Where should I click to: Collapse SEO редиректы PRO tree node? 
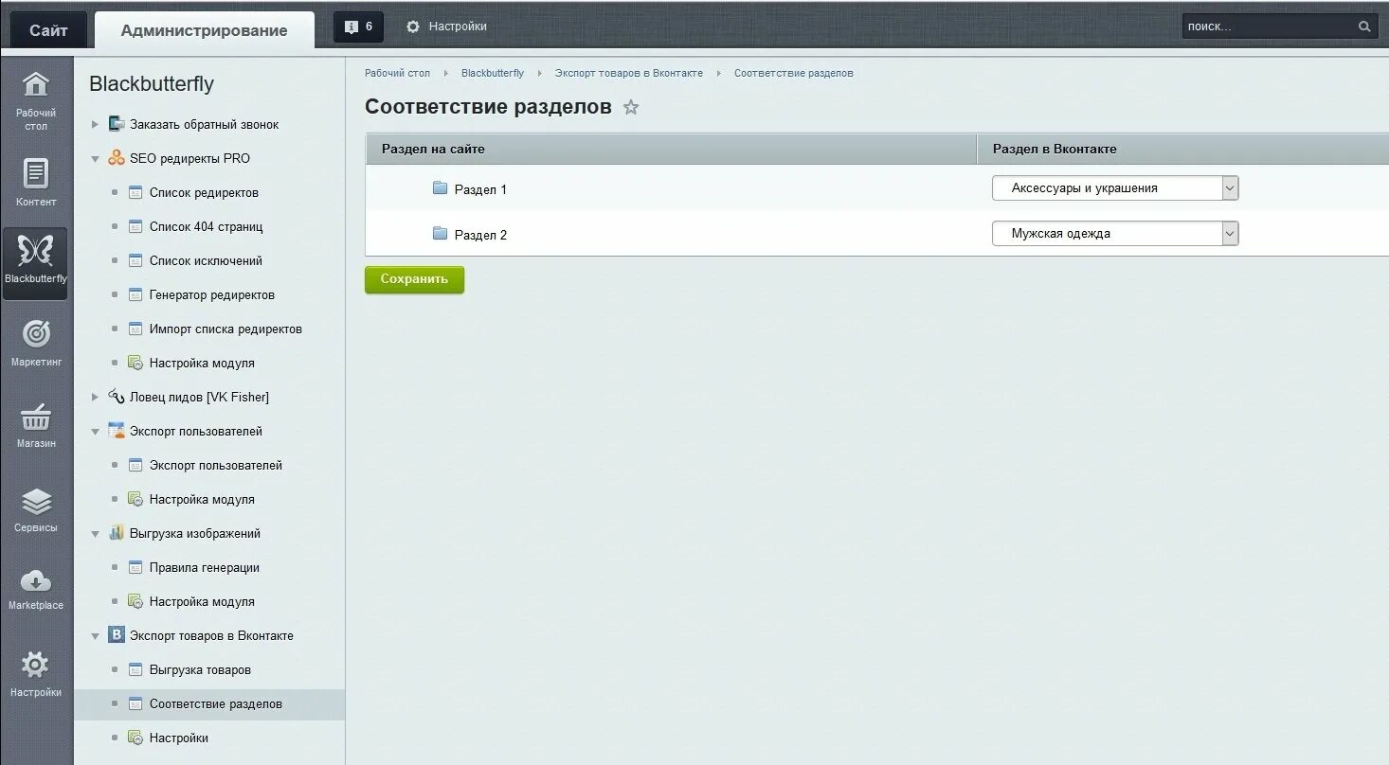[95, 159]
